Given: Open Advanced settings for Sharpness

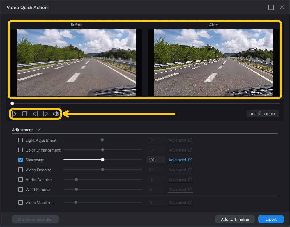Looking at the screenshot, I should 180,160.
